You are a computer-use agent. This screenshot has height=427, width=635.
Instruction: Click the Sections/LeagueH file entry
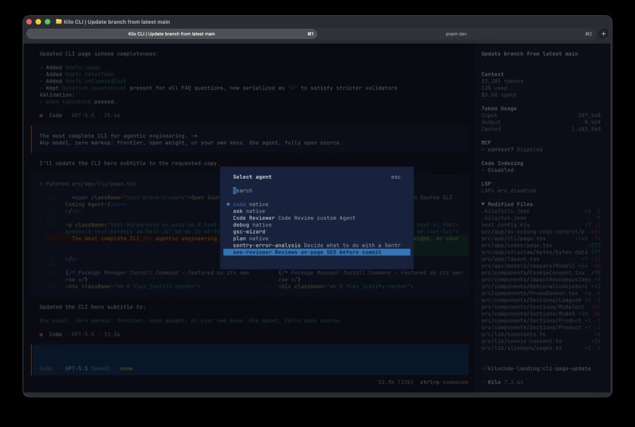[x=541, y=300]
